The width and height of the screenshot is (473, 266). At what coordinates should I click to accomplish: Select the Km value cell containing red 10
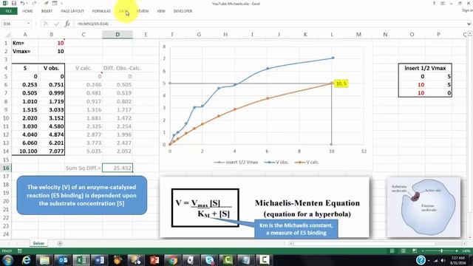[52, 43]
